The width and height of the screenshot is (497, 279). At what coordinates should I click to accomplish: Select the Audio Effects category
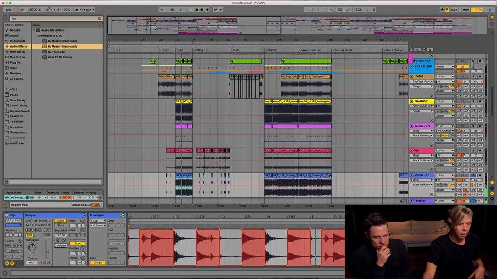[x=18, y=46]
